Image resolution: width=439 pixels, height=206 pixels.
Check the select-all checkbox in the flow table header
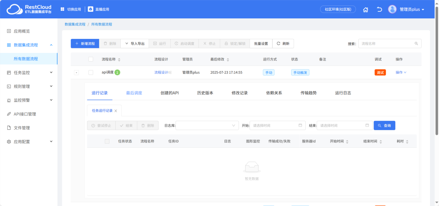click(91, 59)
